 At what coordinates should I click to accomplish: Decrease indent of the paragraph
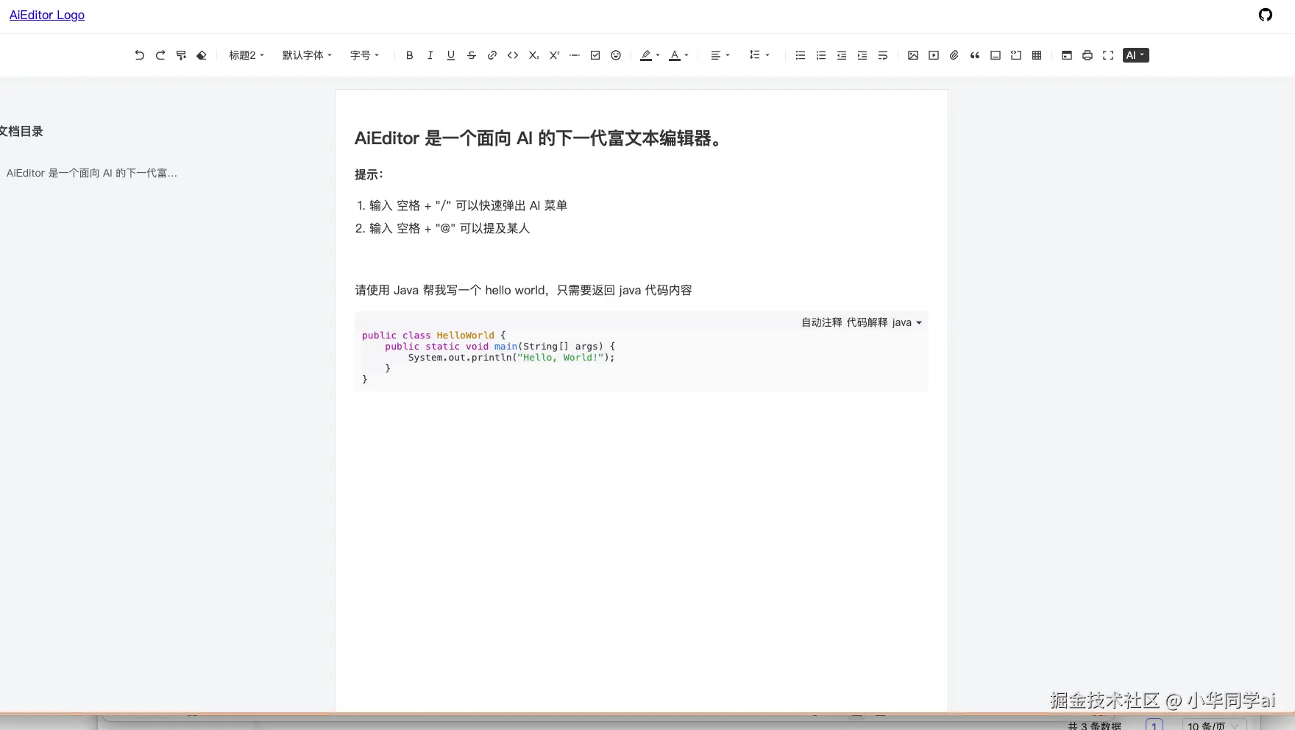pos(842,55)
